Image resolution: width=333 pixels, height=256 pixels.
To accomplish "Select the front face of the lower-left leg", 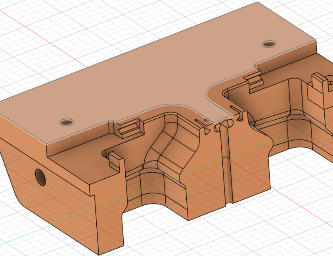I will 109,222.
